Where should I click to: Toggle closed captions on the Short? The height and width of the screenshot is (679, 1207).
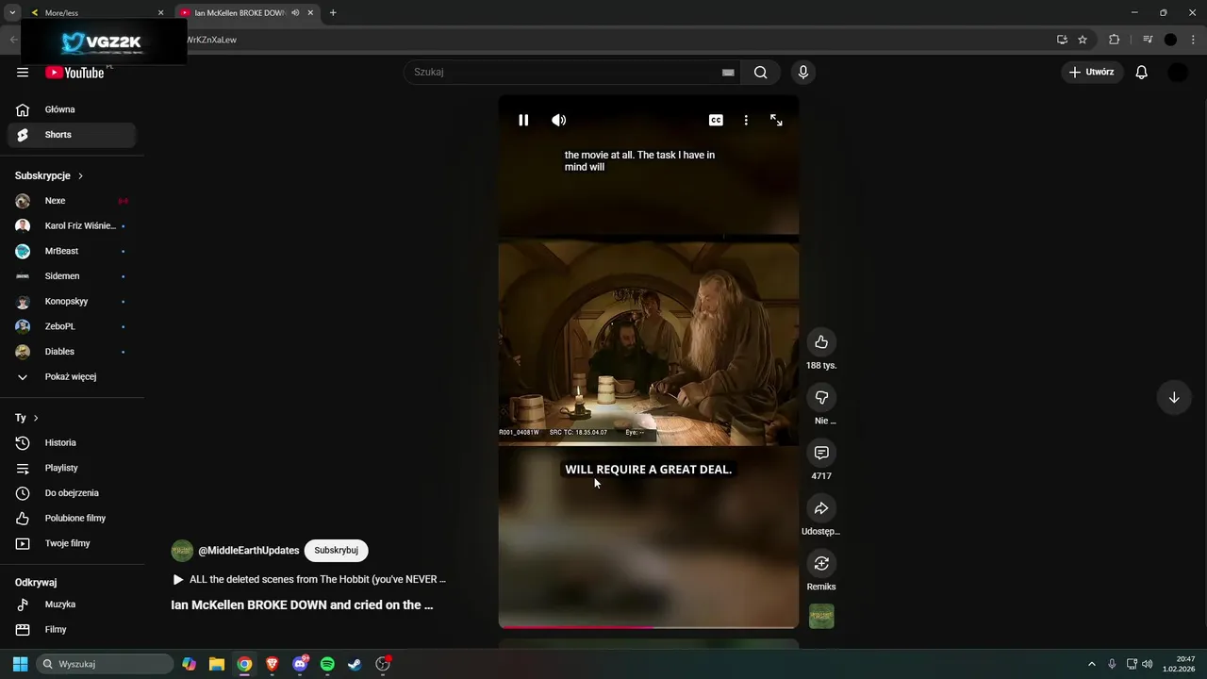click(716, 120)
